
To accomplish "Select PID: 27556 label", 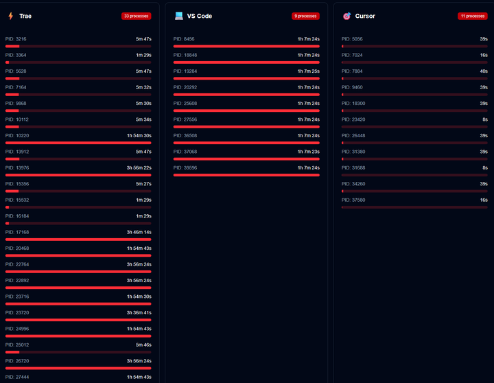I will tap(185, 119).
